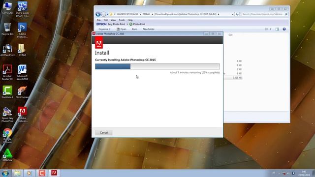Select TRIBAL breadcrumb in address bar
The height and width of the screenshot is (177, 315).
[146, 14]
